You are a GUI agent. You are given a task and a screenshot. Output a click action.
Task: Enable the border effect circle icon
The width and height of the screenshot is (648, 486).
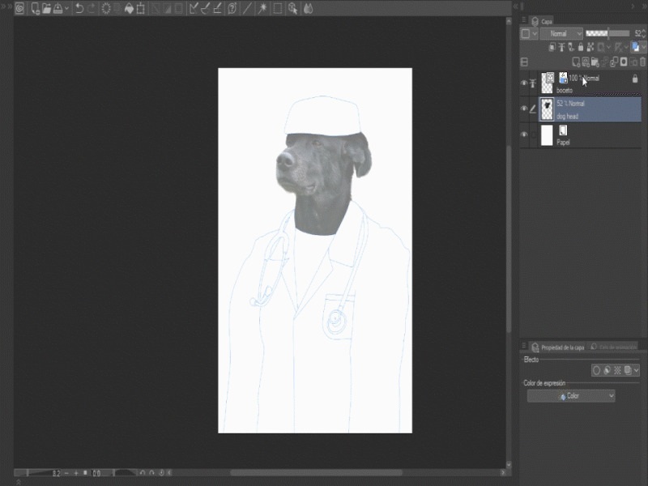point(596,370)
